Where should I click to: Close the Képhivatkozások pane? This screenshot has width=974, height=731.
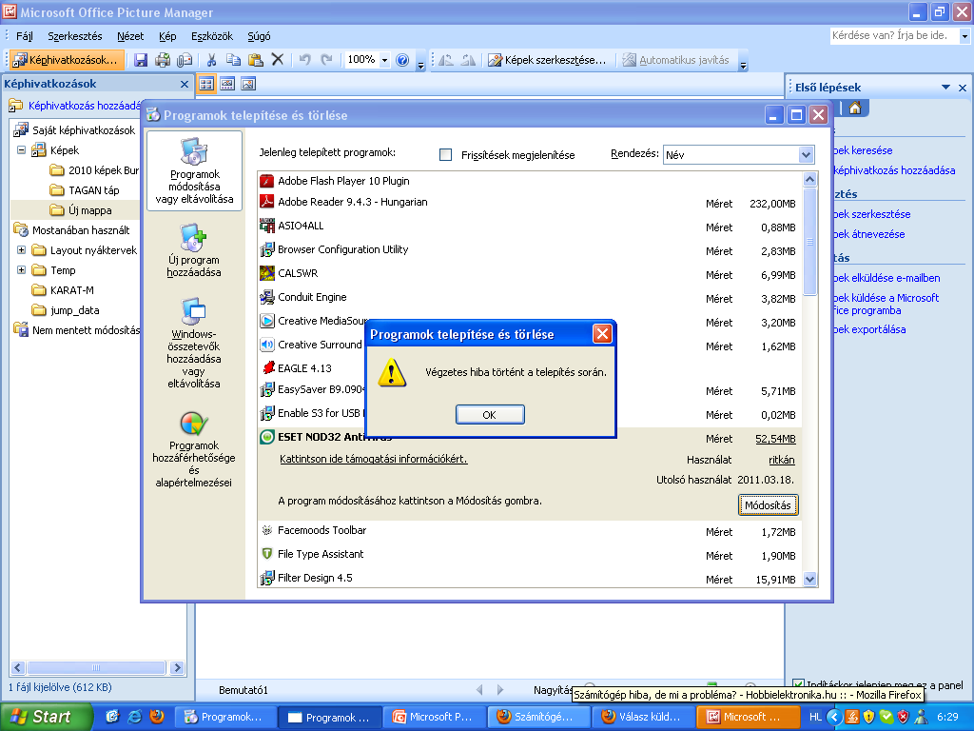[x=184, y=84]
